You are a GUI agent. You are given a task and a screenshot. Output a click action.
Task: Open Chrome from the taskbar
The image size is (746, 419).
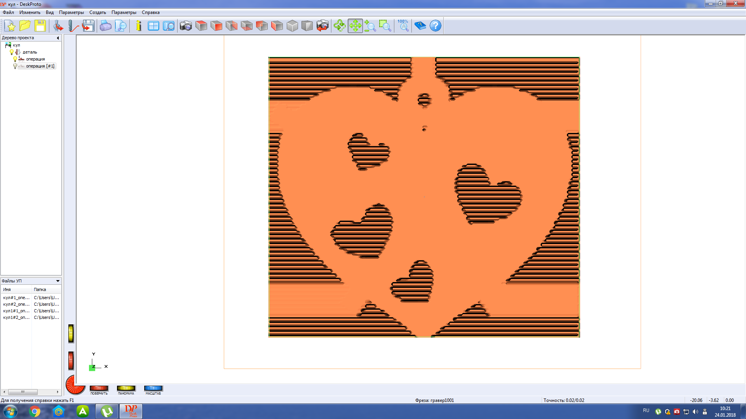click(x=35, y=412)
